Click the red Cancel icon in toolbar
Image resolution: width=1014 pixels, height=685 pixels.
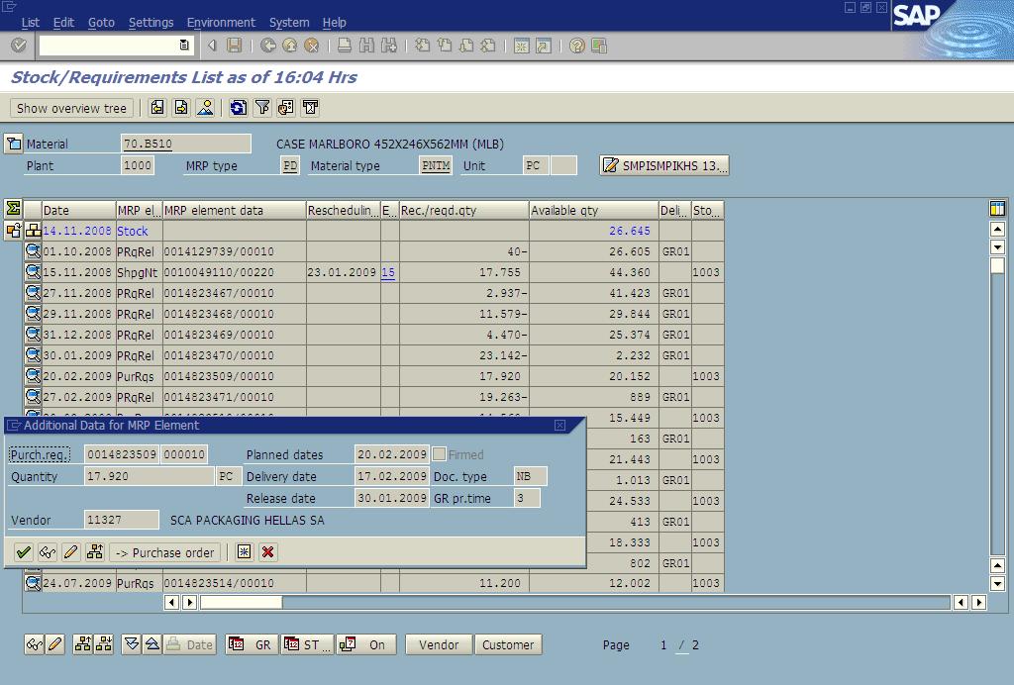click(312, 46)
